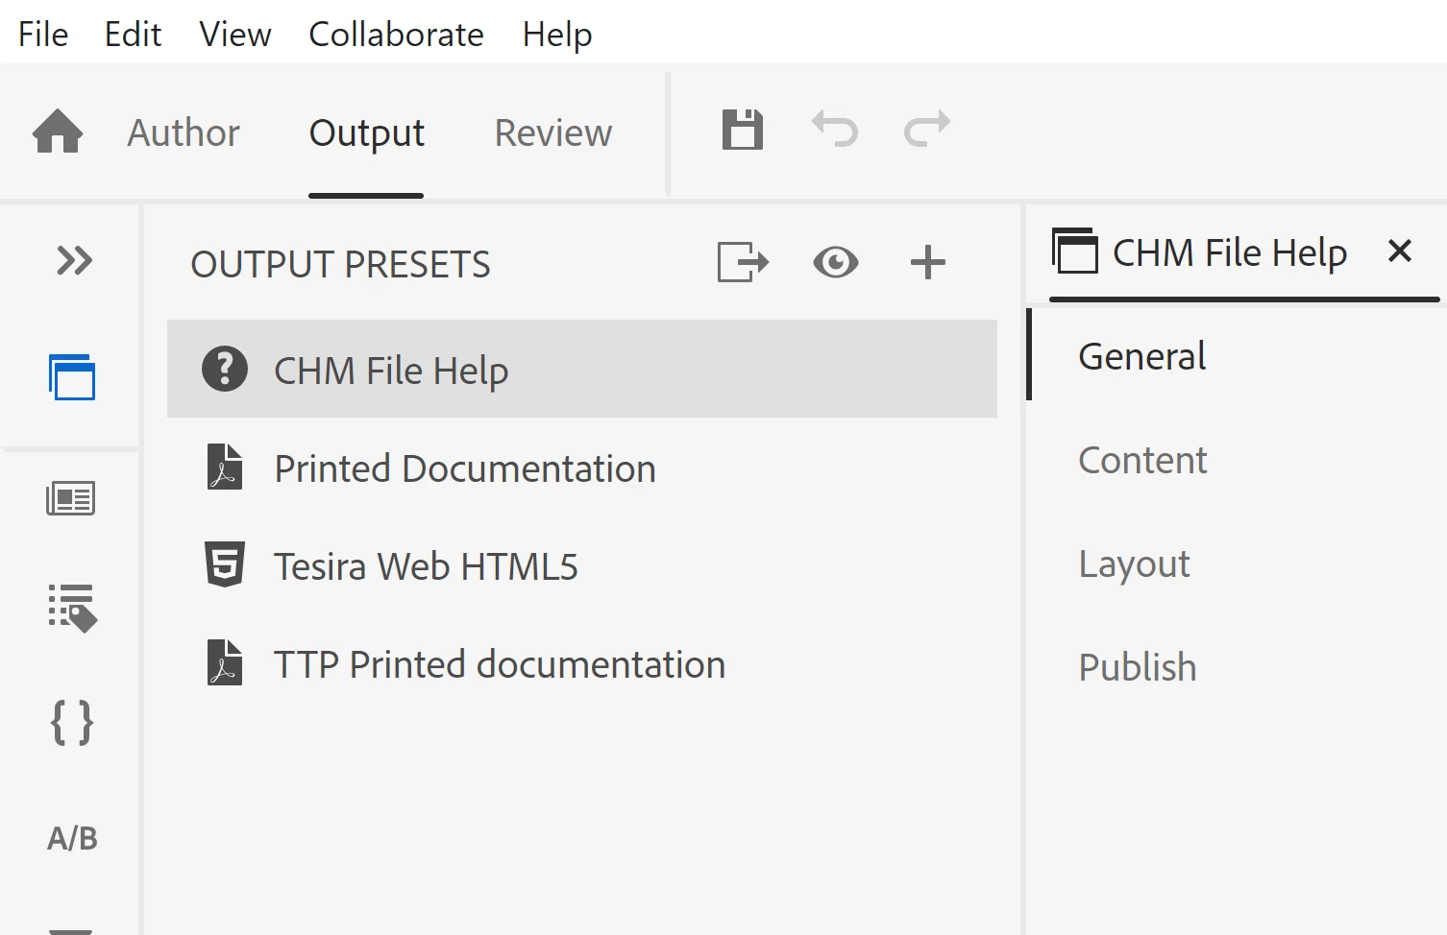The width and height of the screenshot is (1447, 935).
Task: Expand the left sidebar panel
Action: click(x=74, y=260)
